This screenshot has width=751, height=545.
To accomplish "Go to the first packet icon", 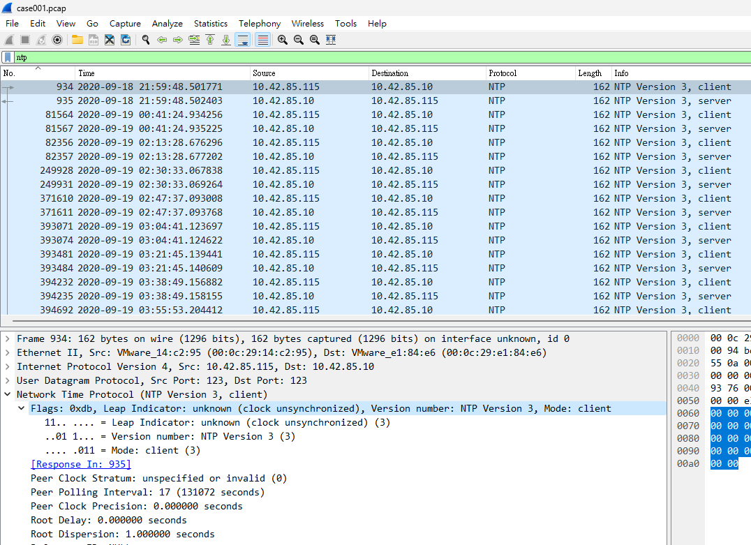I will pos(210,40).
